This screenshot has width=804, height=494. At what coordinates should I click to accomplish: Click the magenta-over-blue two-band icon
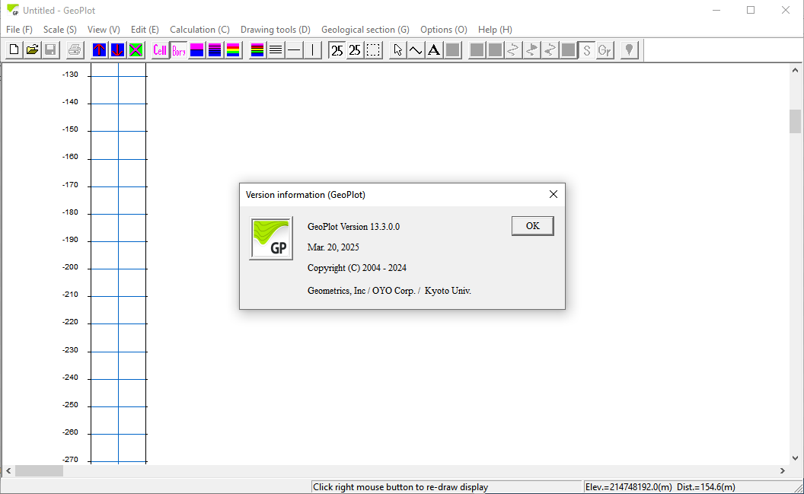[x=197, y=50]
